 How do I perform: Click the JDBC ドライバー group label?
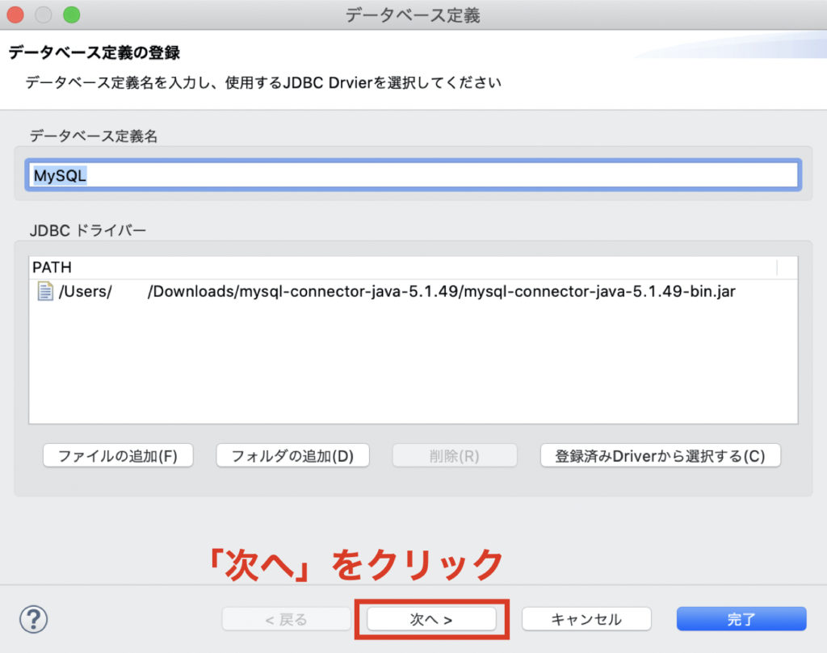pyautogui.click(x=87, y=230)
